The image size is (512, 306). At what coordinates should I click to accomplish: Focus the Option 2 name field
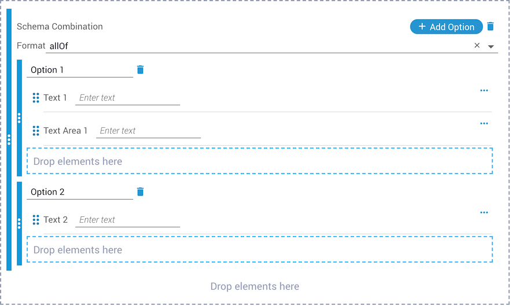pos(80,192)
